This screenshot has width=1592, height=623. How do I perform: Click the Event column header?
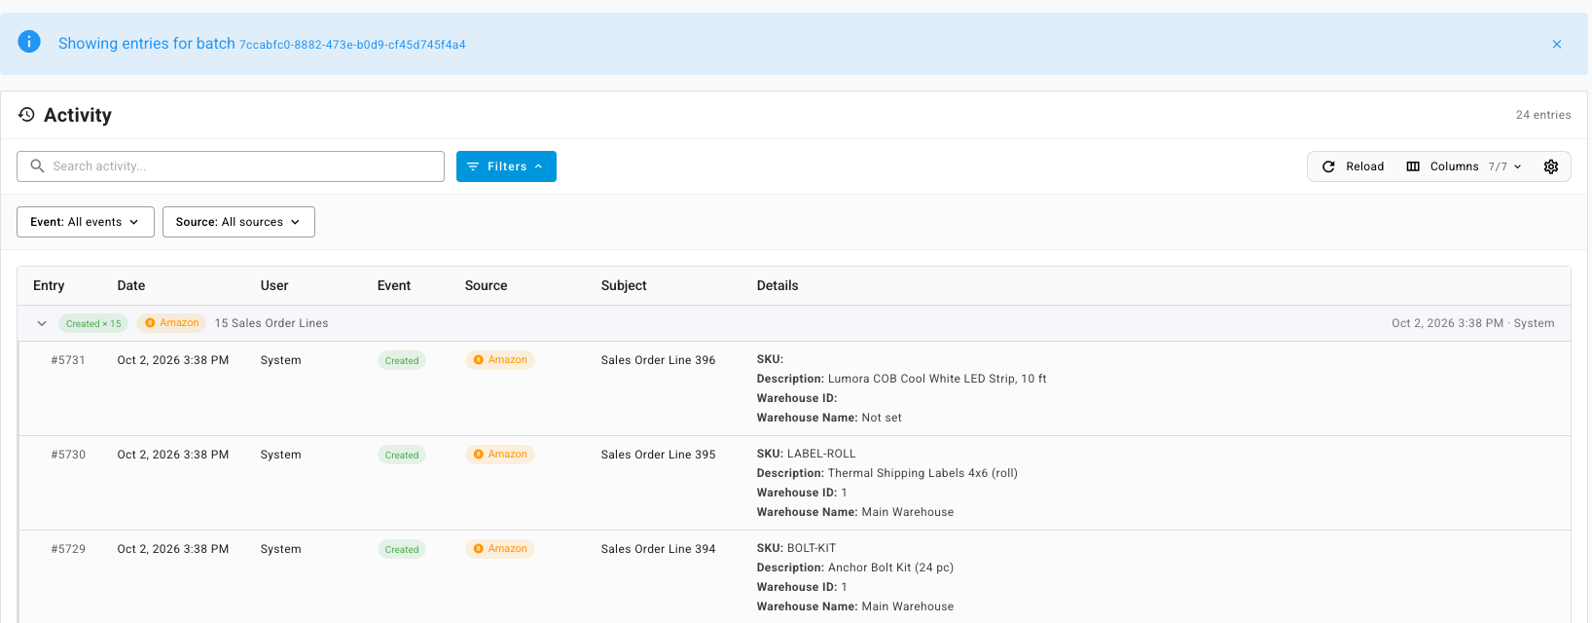point(394,285)
